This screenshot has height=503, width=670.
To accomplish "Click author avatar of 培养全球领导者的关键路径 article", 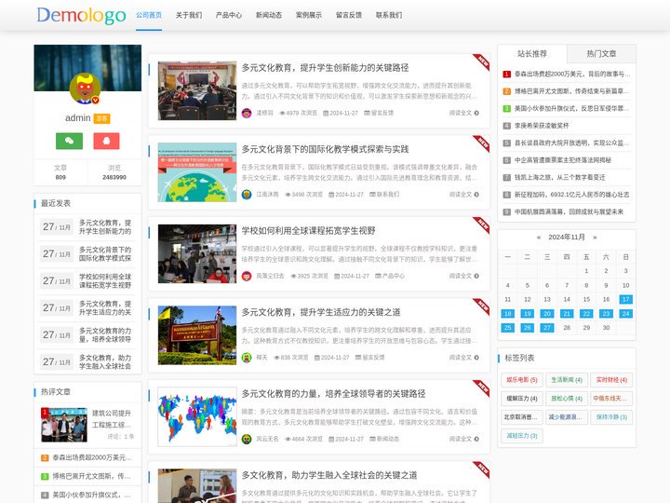I will click(x=247, y=439).
